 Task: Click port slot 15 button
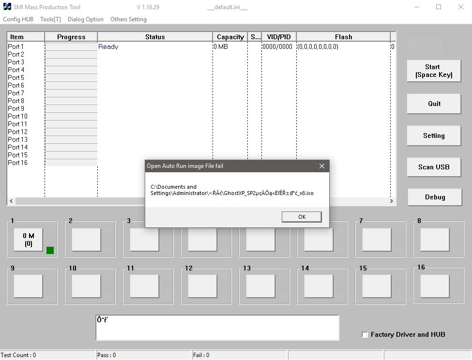pos(377,286)
